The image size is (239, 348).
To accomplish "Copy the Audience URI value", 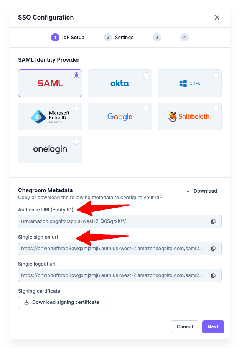I will coord(213,221).
